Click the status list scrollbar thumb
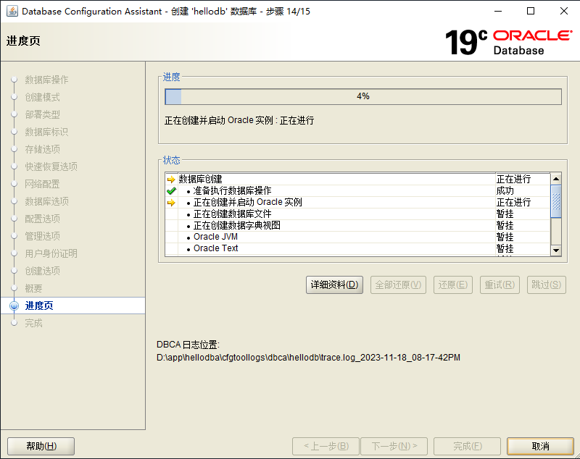 point(556,201)
